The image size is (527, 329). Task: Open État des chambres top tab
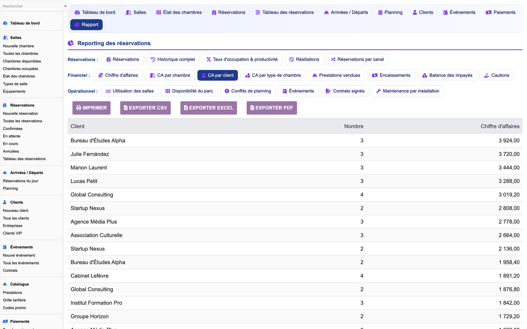(x=179, y=12)
